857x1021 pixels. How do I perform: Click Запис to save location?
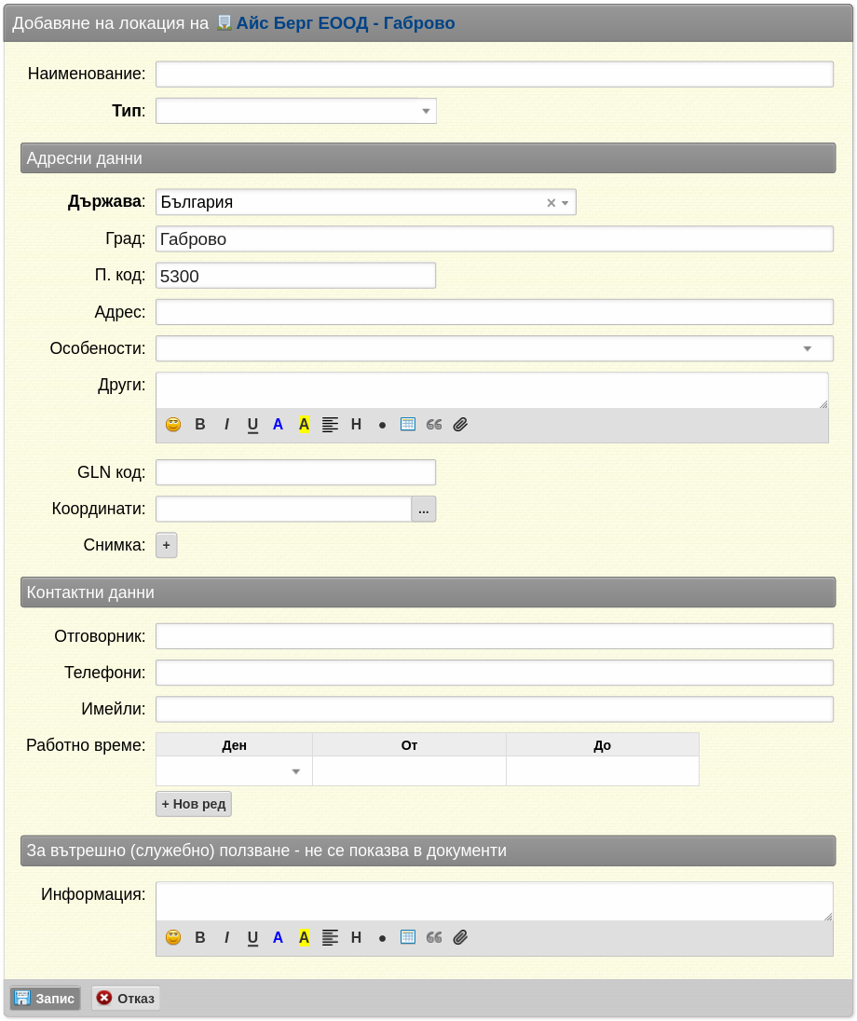(x=45, y=999)
